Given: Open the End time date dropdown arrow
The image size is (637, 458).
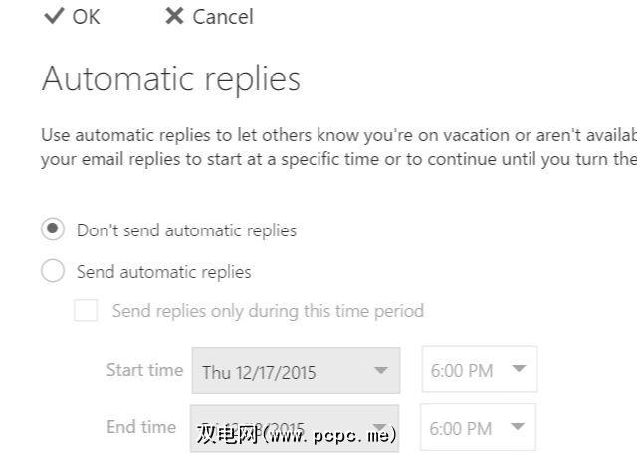Looking at the screenshot, I should tap(380, 427).
